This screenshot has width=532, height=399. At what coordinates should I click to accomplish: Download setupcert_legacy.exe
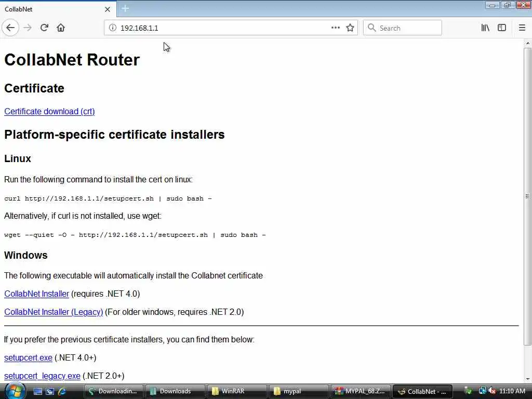click(x=43, y=376)
